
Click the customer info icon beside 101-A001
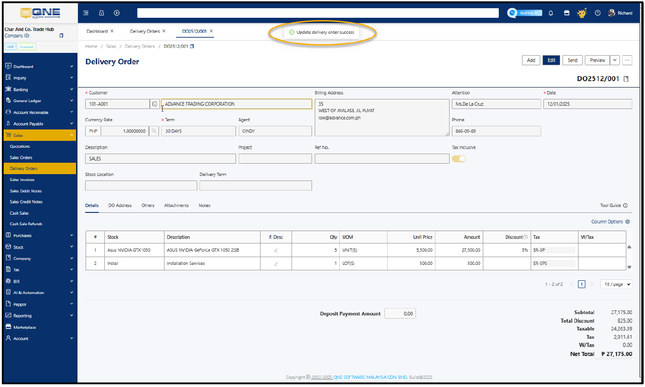click(x=155, y=104)
